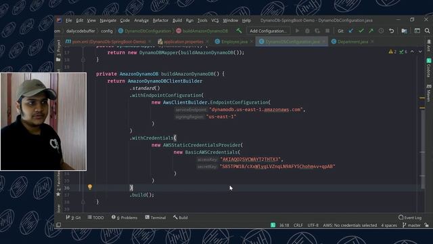Screen dimensions: 433x244
Task: Open the Refactor menu
Action: 160,20
